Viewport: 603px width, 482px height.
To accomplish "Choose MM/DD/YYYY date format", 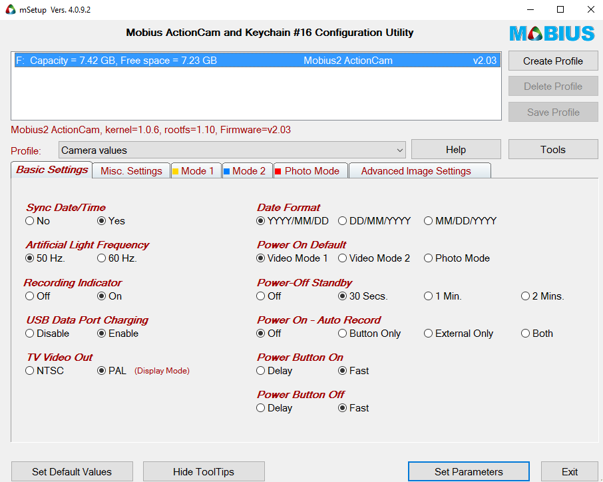I will [x=461, y=221].
